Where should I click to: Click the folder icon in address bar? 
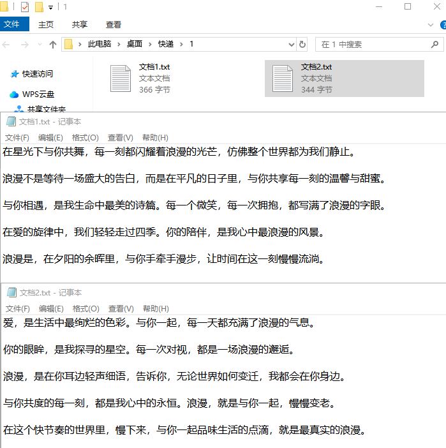tap(68, 44)
